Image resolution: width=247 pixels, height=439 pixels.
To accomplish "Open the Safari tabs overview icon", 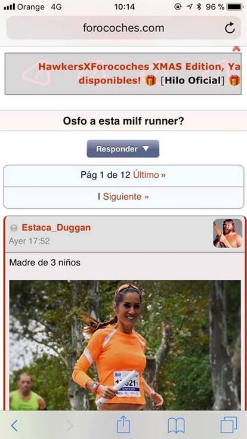I will (x=229, y=425).
